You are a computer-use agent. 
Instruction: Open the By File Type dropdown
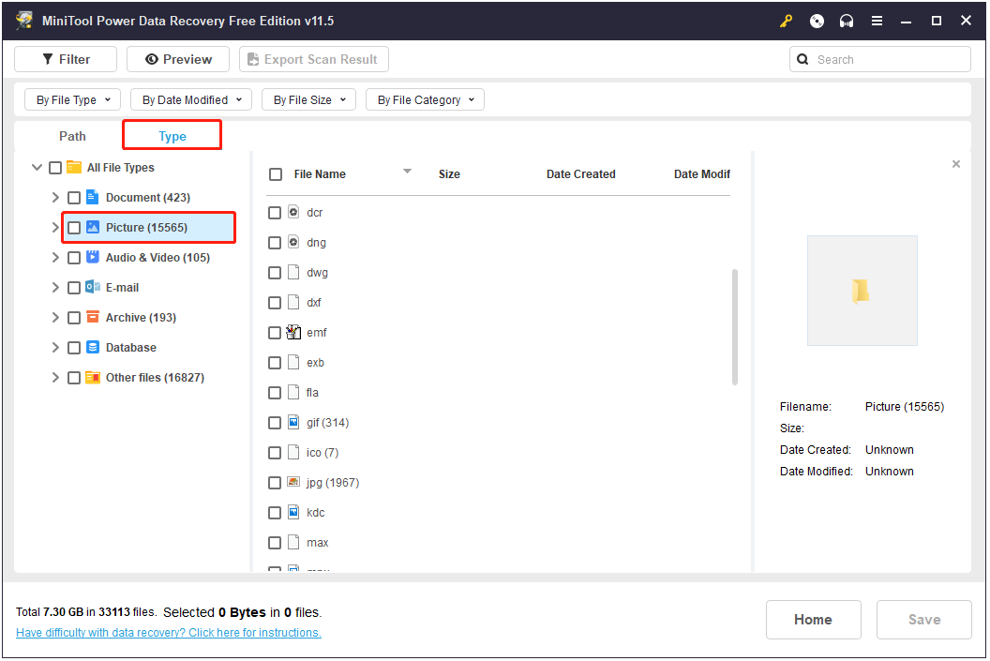73,99
